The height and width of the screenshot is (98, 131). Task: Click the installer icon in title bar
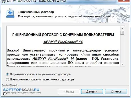[x=3, y=2]
